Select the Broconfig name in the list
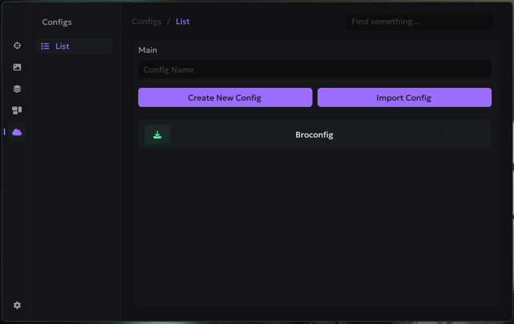514x324 pixels. (x=314, y=135)
